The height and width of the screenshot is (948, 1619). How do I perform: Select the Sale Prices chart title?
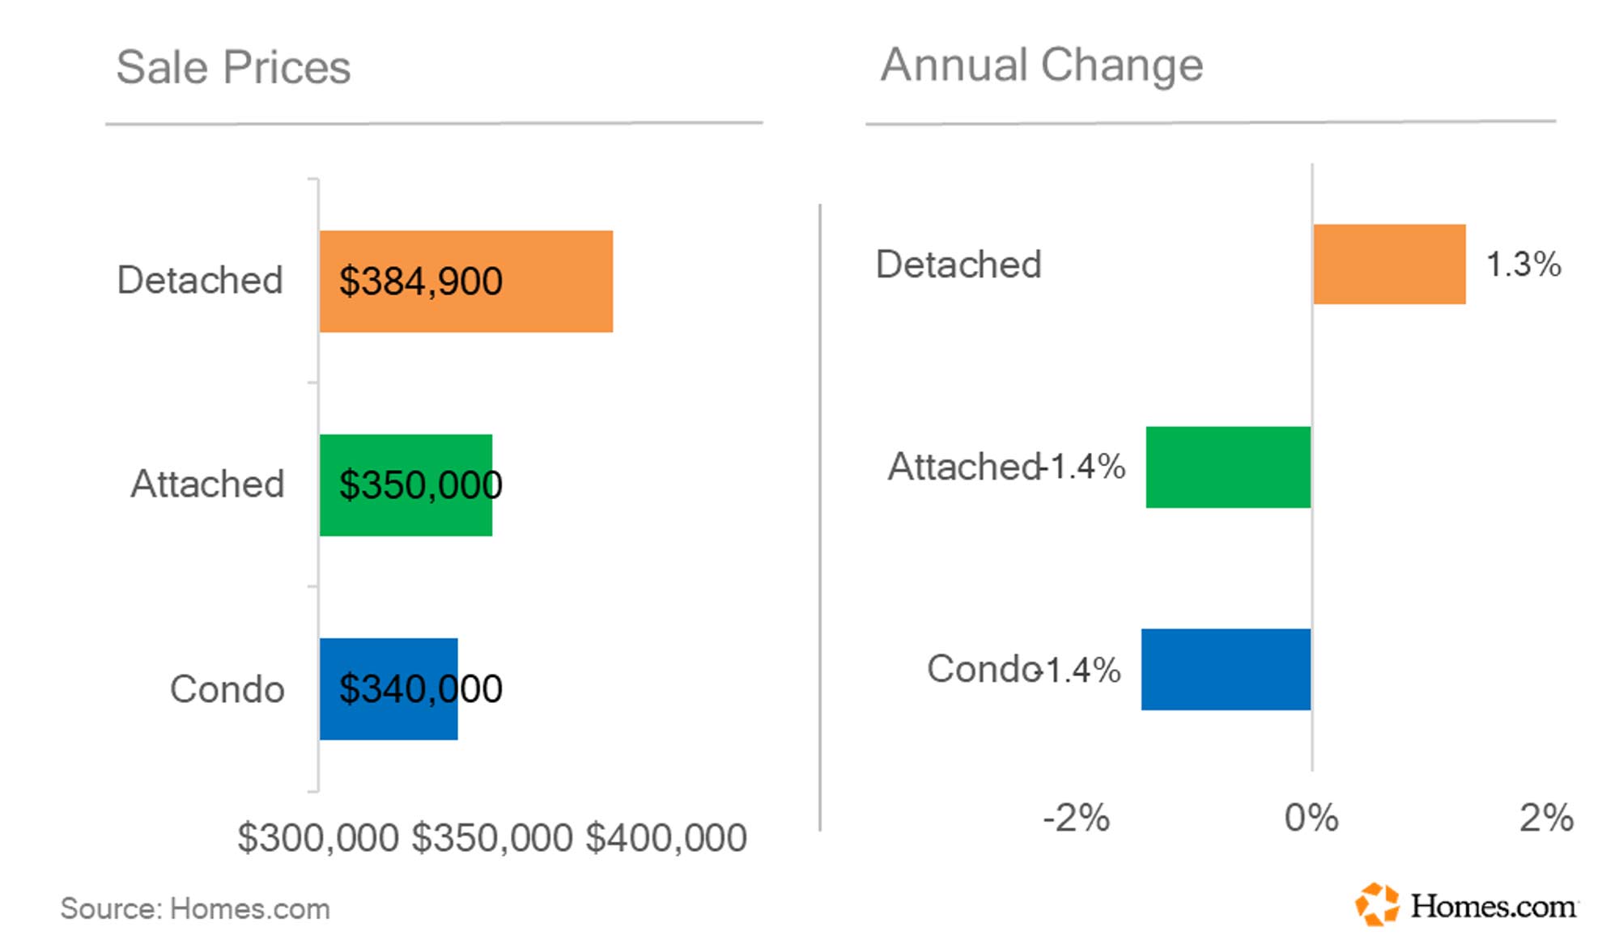(233, 67)
